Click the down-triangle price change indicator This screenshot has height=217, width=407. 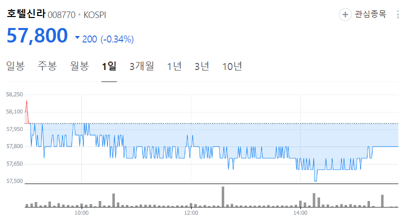(77, 37)
